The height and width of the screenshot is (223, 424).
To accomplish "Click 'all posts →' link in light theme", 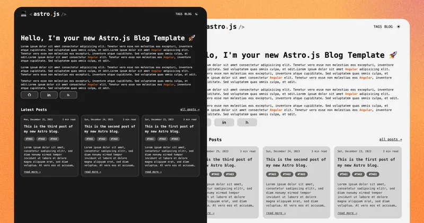I will [391, 140].
